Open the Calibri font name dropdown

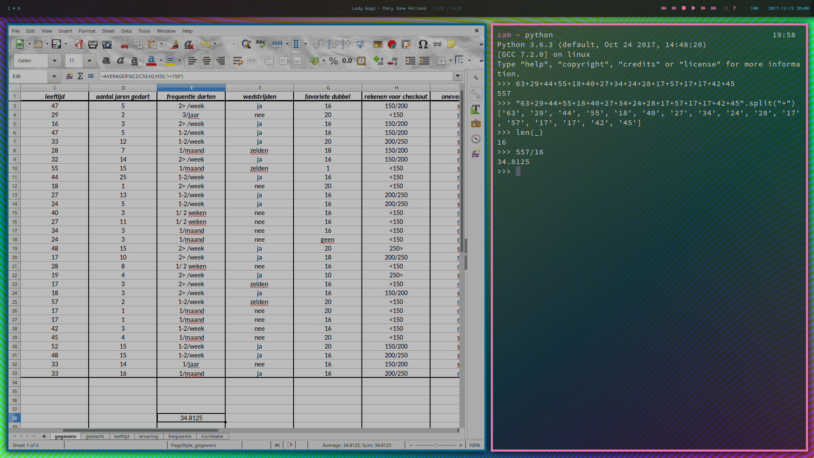click(55, 61)
